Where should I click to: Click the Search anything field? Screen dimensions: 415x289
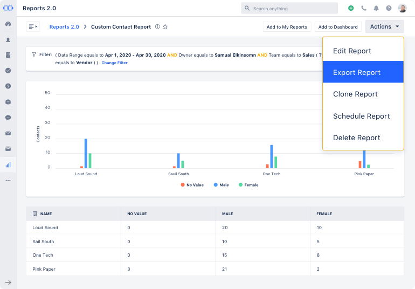click(289, 9)
